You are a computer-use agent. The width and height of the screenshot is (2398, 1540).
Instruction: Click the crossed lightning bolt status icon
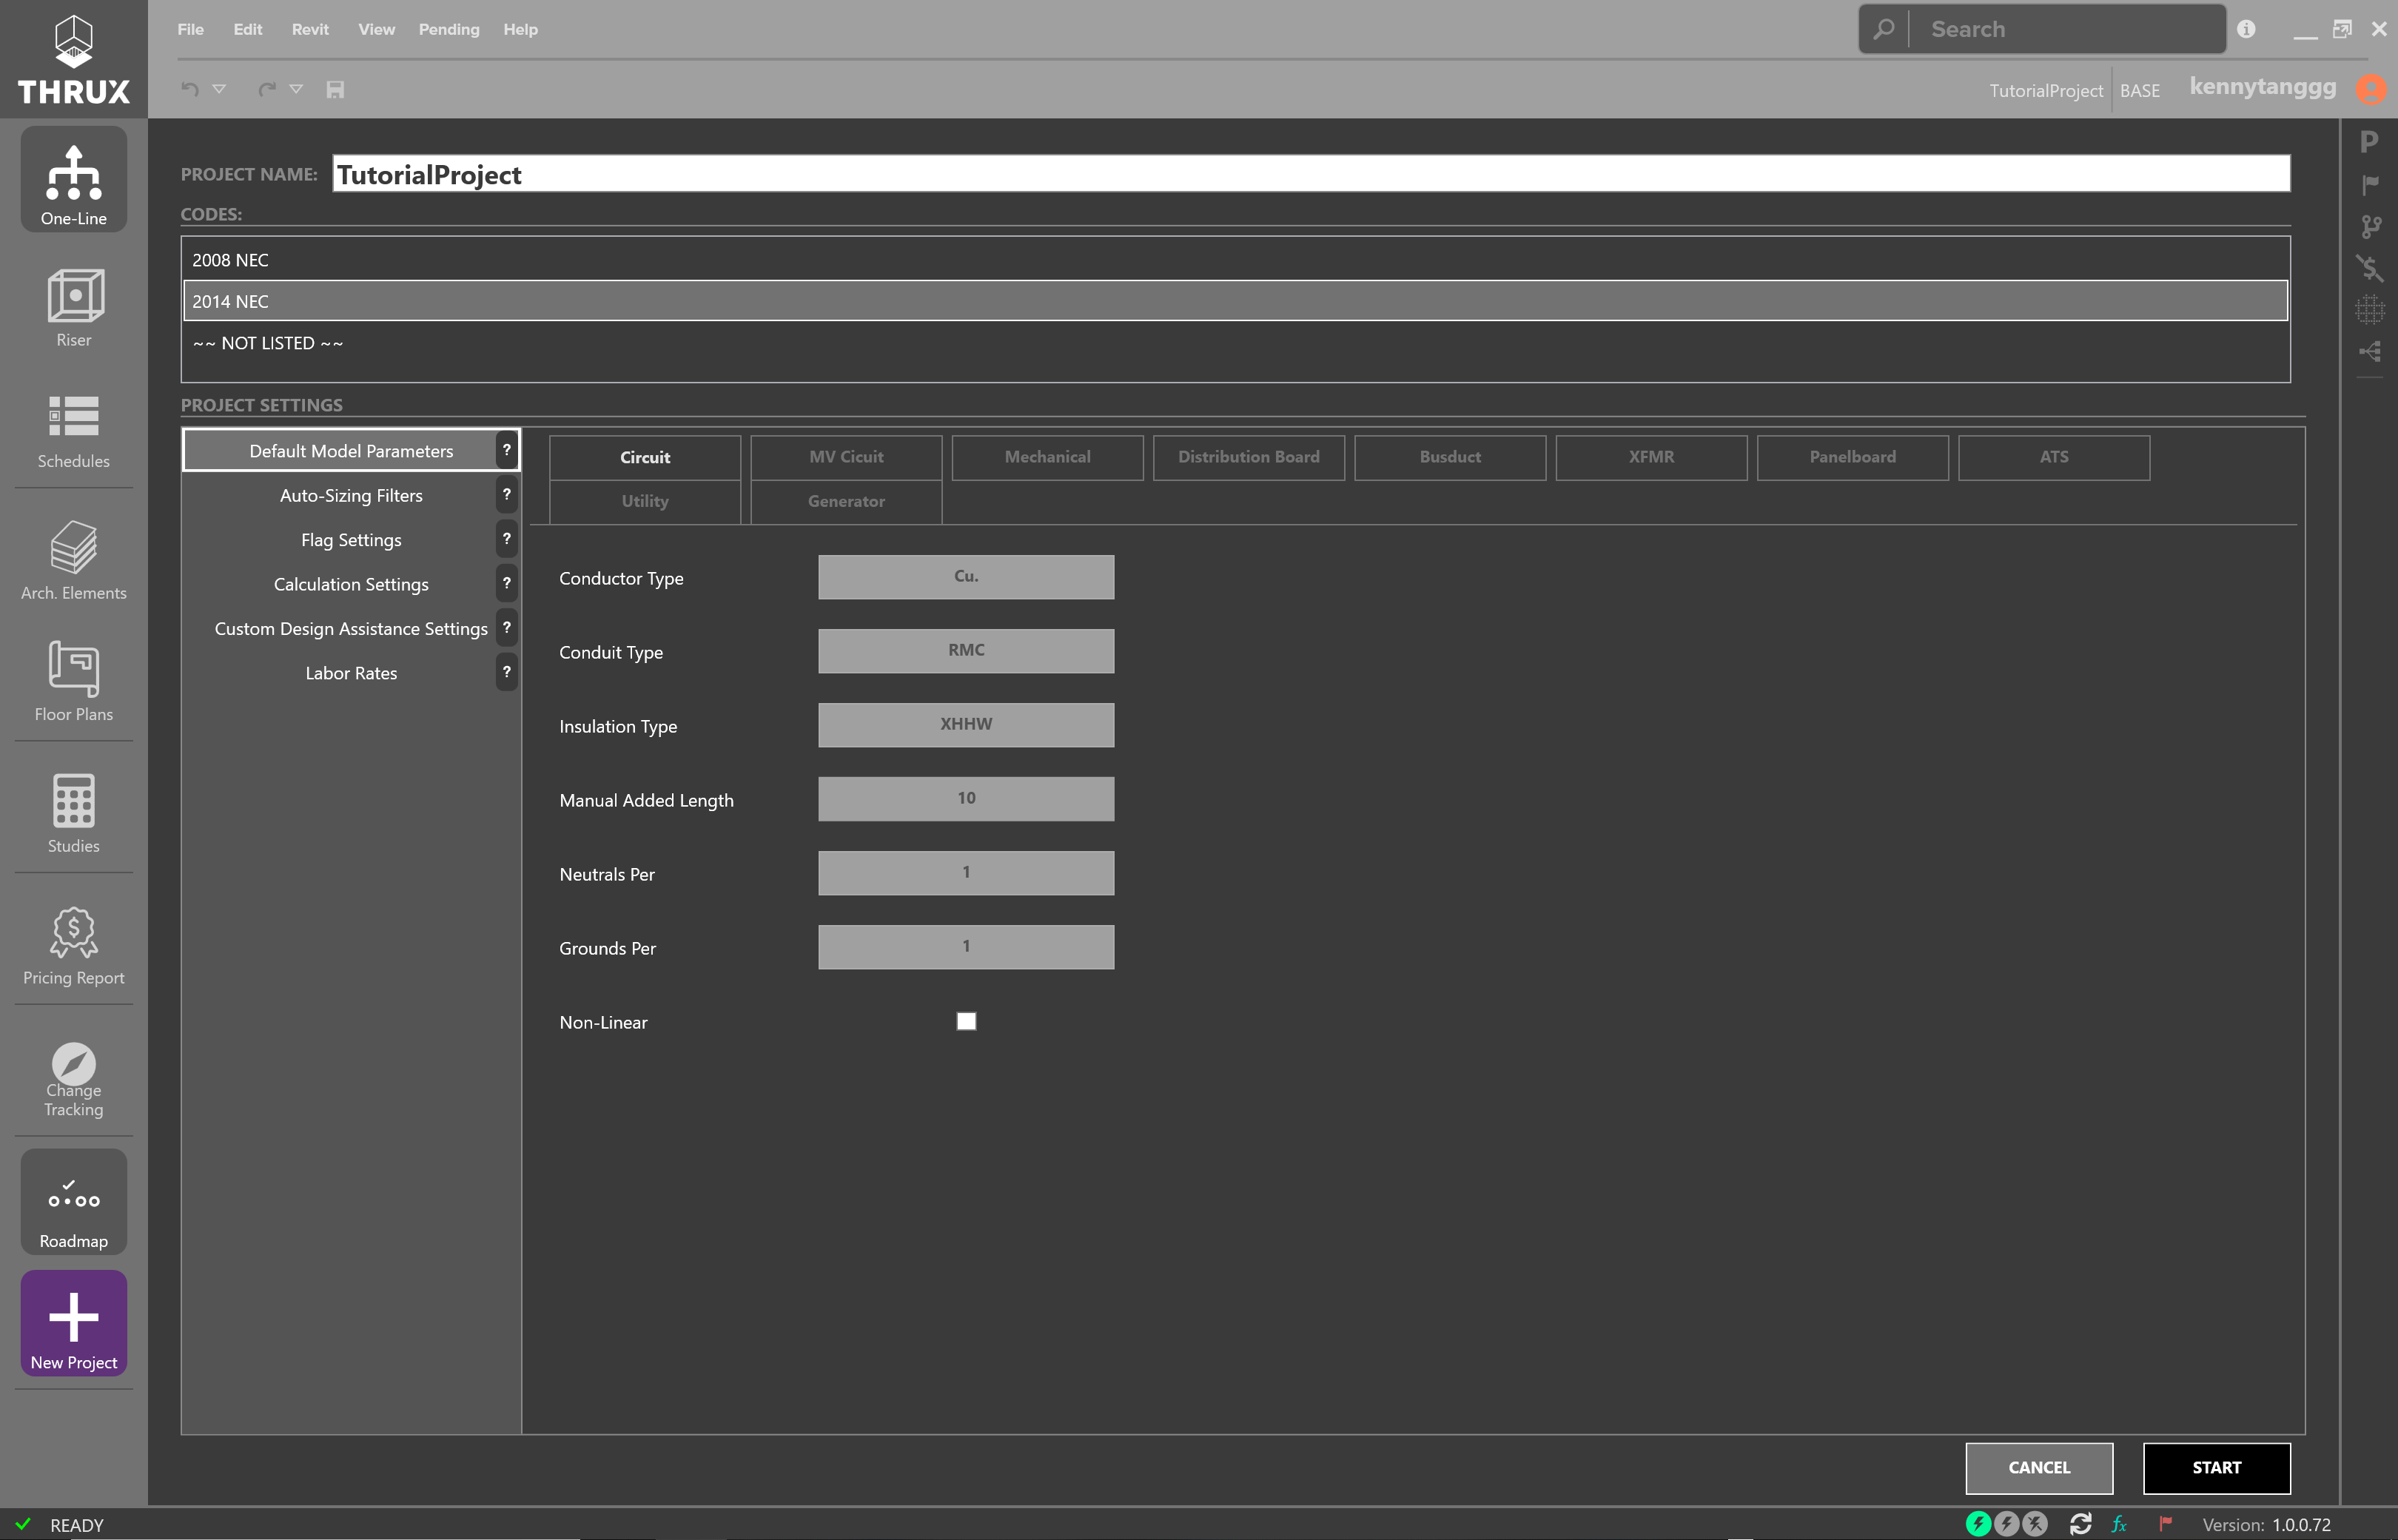(2035, 1524)
